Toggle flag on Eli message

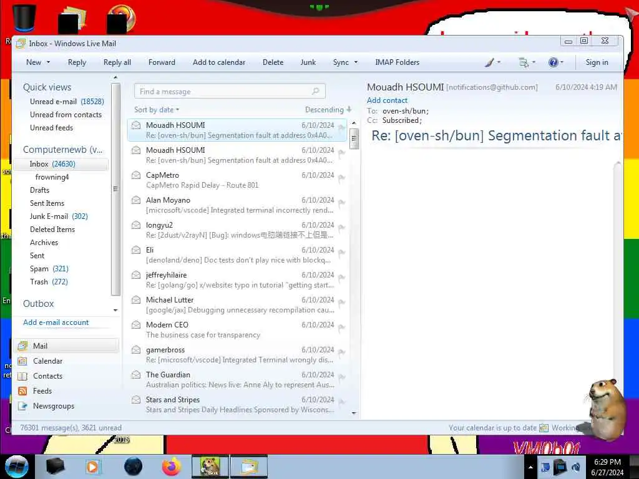[x=341, y=253]
